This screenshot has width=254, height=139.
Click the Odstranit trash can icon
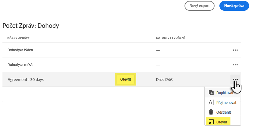pos(211,112)
